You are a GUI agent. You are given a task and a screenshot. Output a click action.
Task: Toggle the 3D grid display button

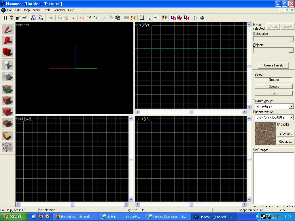[12, 18]
